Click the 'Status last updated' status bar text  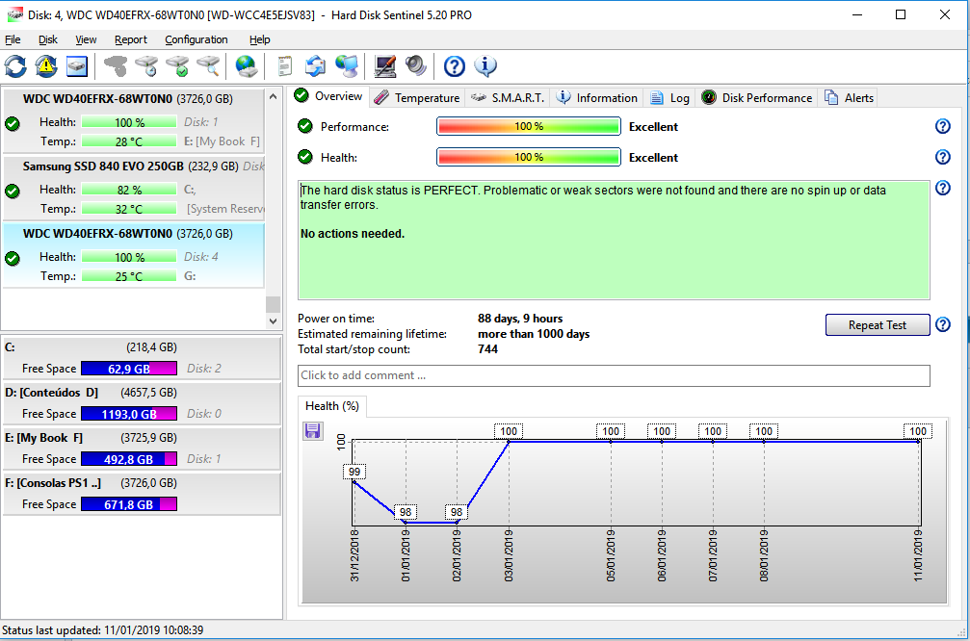coord(103,629)
